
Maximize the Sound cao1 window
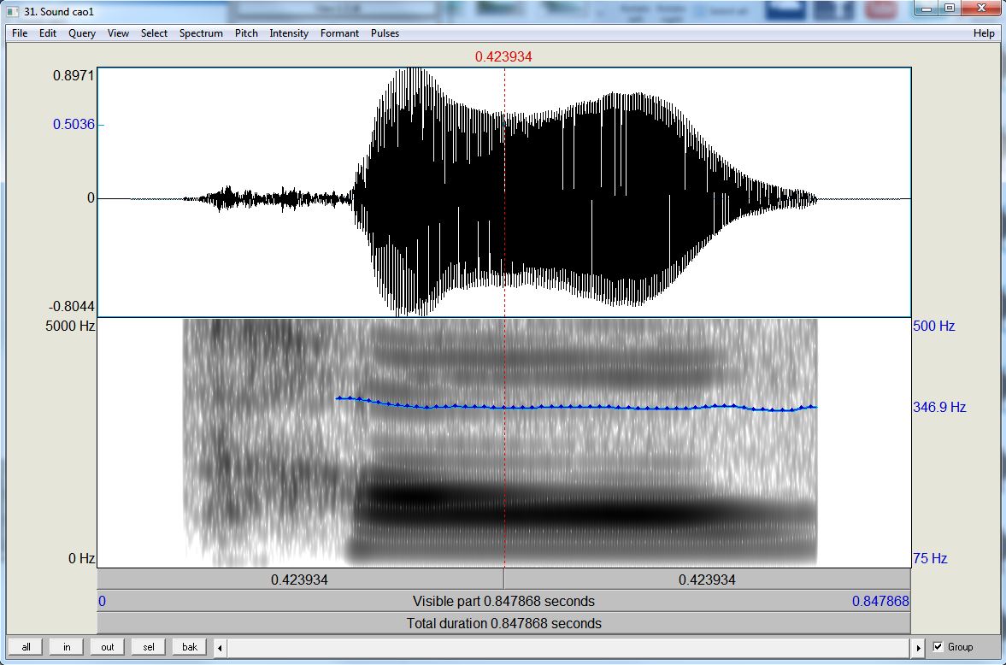pos(950,9)
